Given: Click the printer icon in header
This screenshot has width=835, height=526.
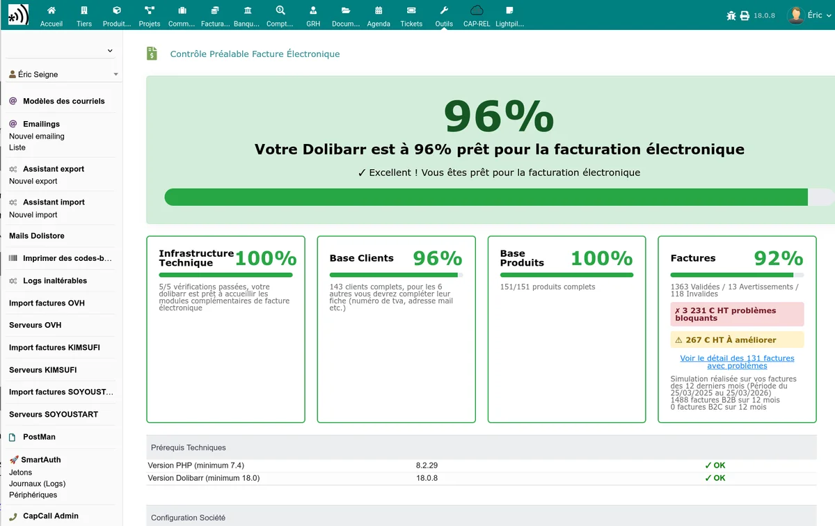Looking at the screenshot, I should pyautogui.click(x=745, y=15).
